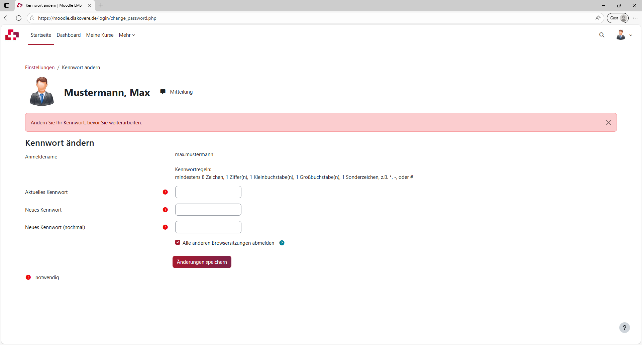Click the browser back arrow
The image size is (642, 345).
point(7,18)
